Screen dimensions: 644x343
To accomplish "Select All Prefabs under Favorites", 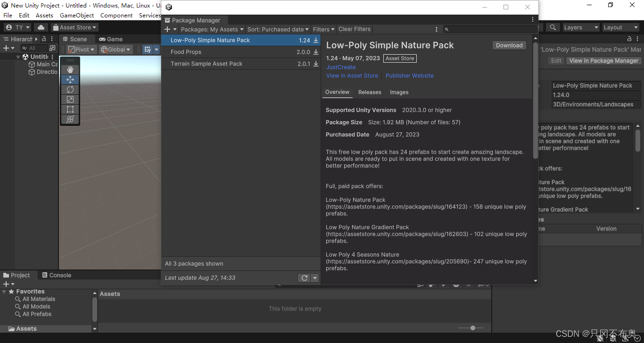I will click(37, 314).
